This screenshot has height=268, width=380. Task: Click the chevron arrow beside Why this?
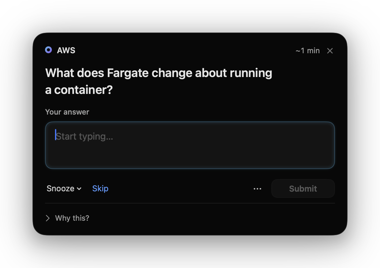tap(48, 218)
